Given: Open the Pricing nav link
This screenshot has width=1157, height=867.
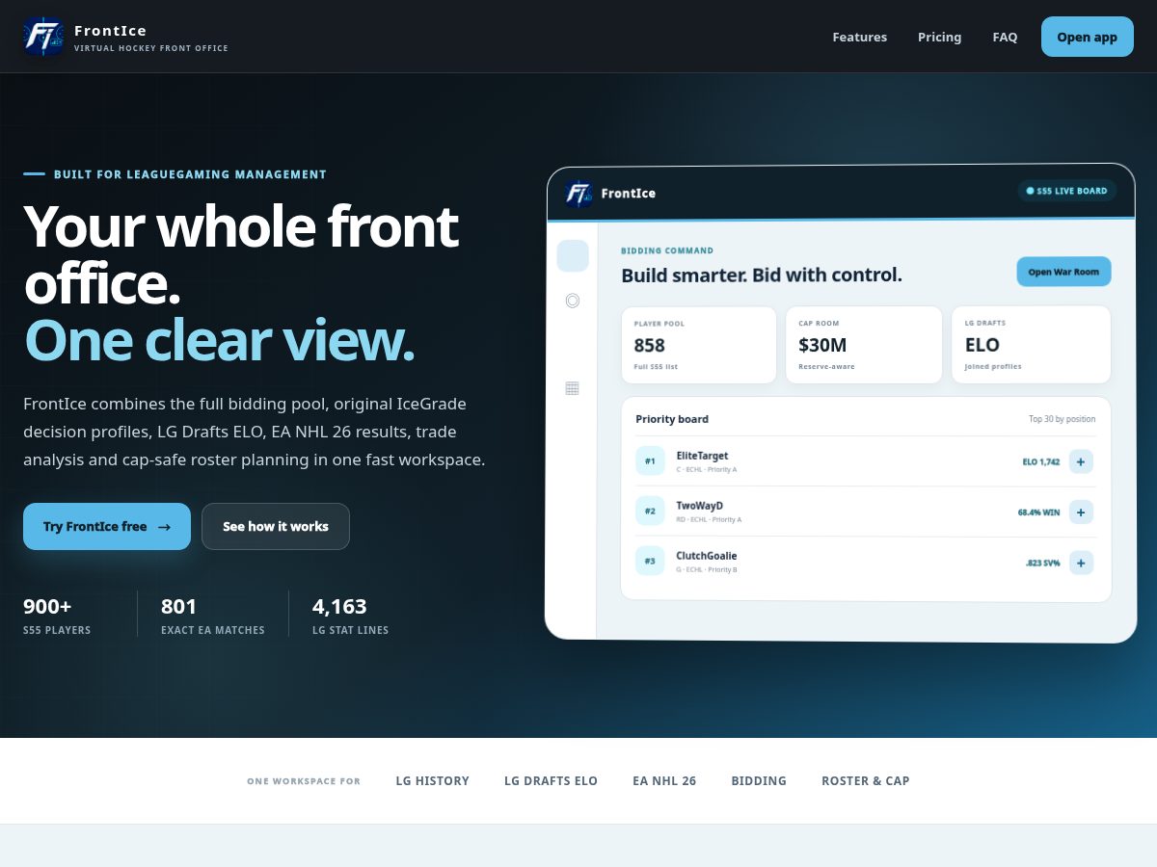Looking at the screenshot, I should coord(939,37).
